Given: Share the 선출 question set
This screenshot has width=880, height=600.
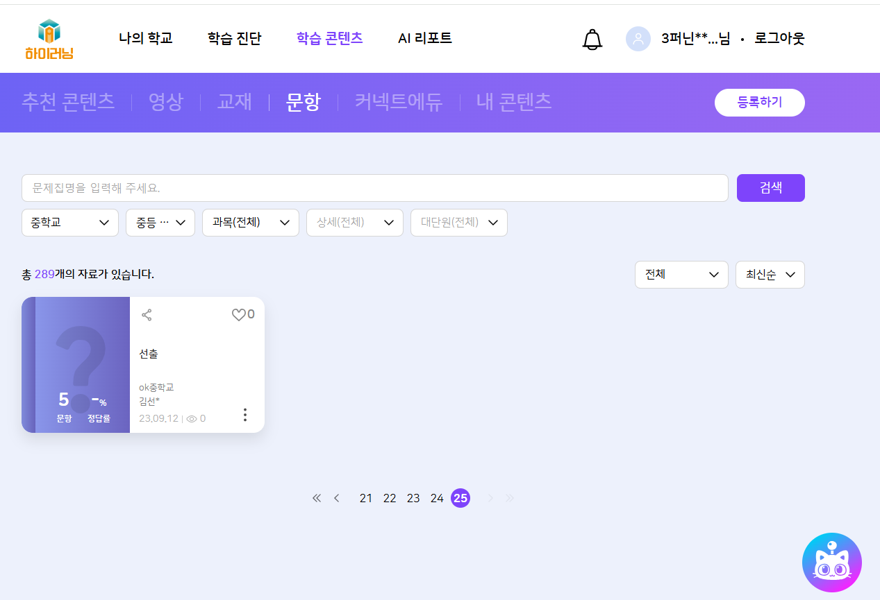Looking at the screenshot, I should [147, 315].
